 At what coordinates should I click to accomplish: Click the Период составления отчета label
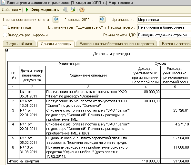coord(26,20)
